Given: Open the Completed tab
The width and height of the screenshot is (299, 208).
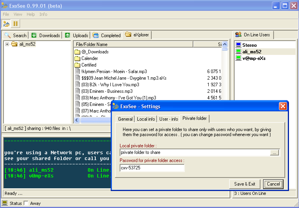Looking at the screenshot, I should tap(106, 35).
